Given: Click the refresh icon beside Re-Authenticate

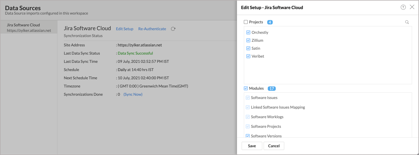Looking at the screenshot, I should click(173, 29).
